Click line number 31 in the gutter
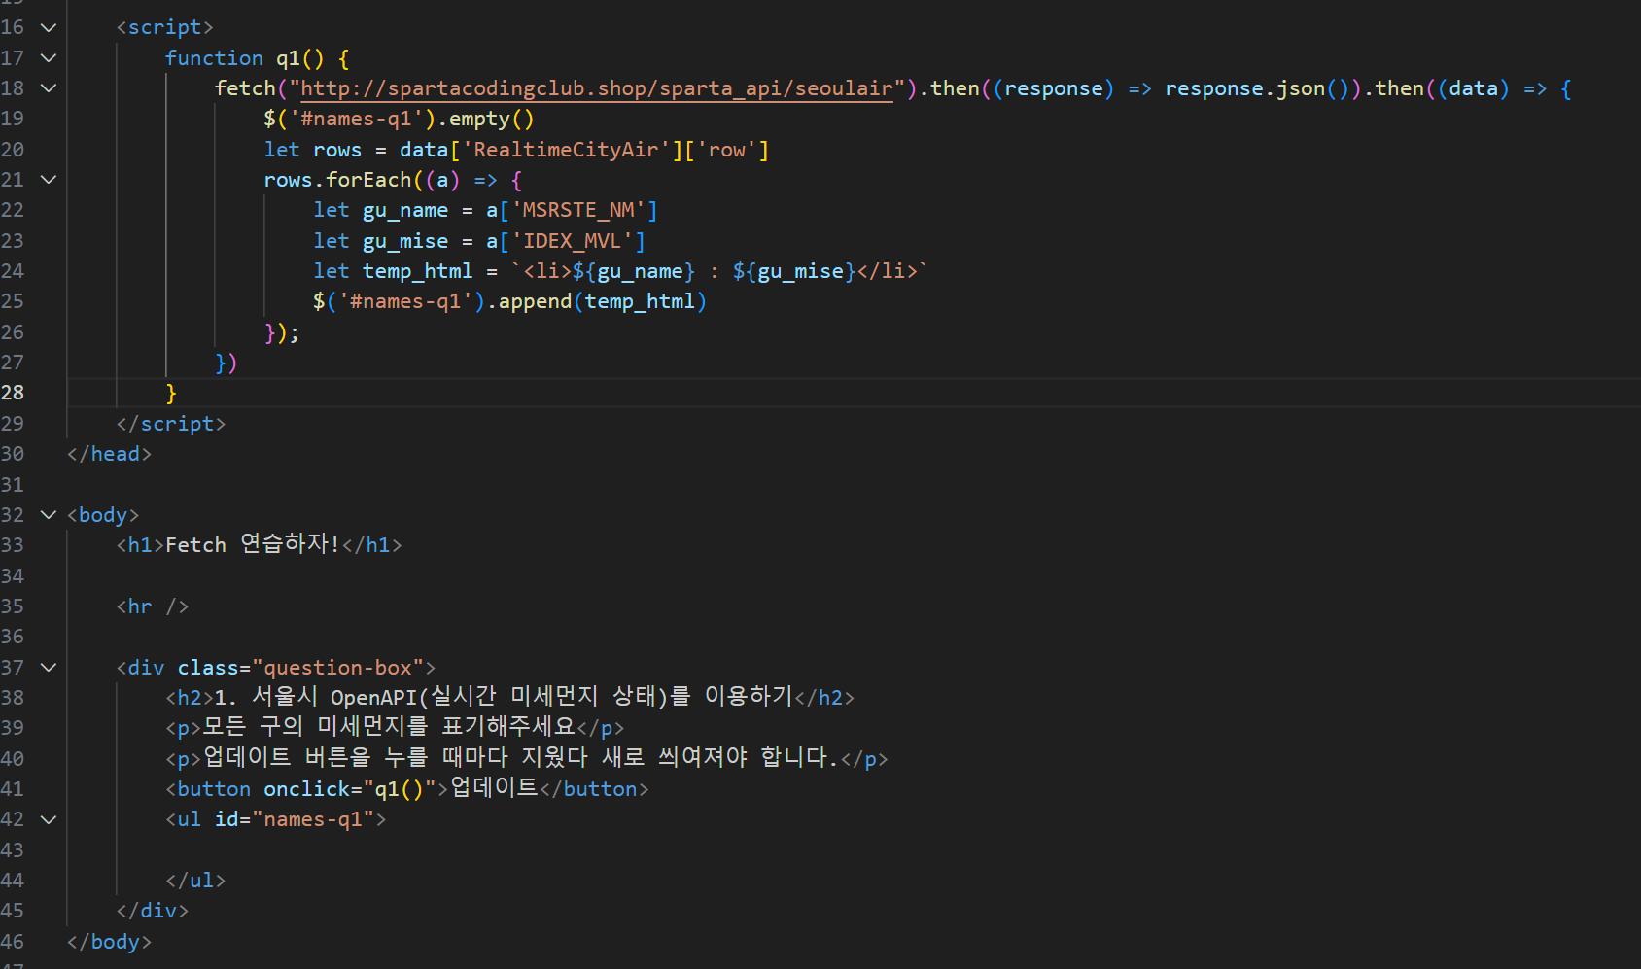Screen dimensions: 1641x969 point(13,485)
